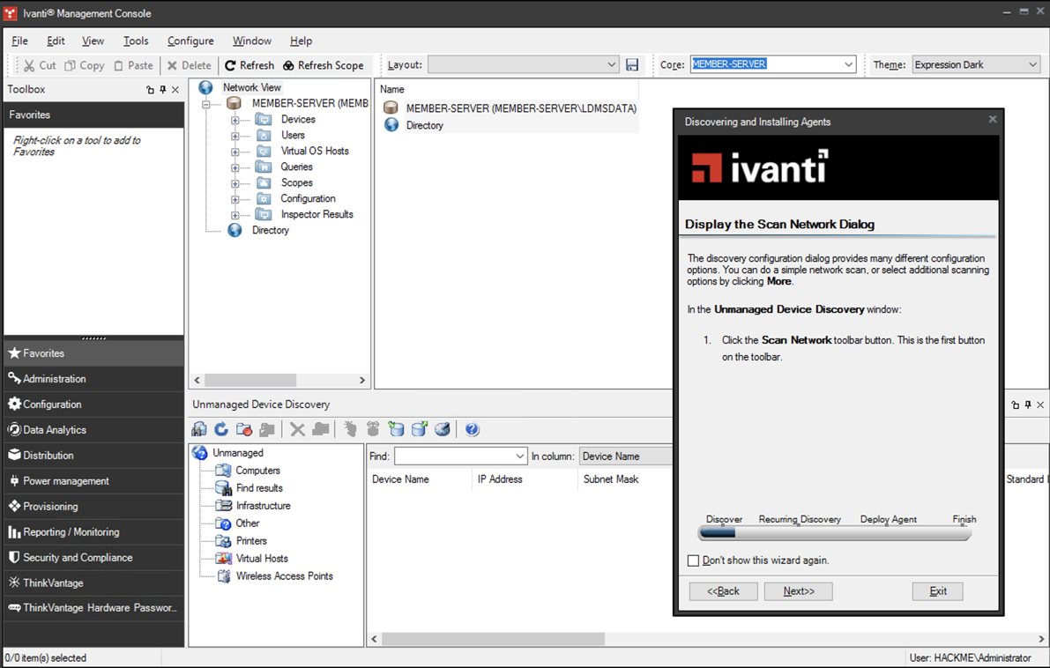The image size is (1050, 668).
Task: Click the refresh icon in Unmanaged Device Discovery
Action: click(x=221, y=429)
